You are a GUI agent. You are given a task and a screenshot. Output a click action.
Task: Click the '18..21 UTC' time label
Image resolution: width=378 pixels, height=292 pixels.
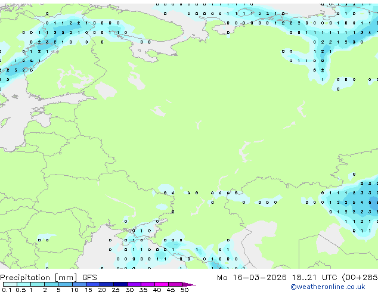[314, 278]
